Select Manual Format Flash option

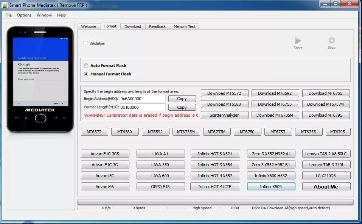[86, 74]
